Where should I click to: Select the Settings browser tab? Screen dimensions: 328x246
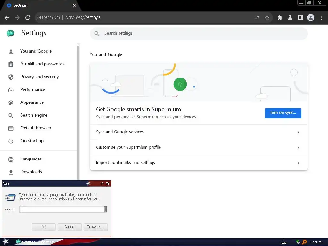pos(40,5)
